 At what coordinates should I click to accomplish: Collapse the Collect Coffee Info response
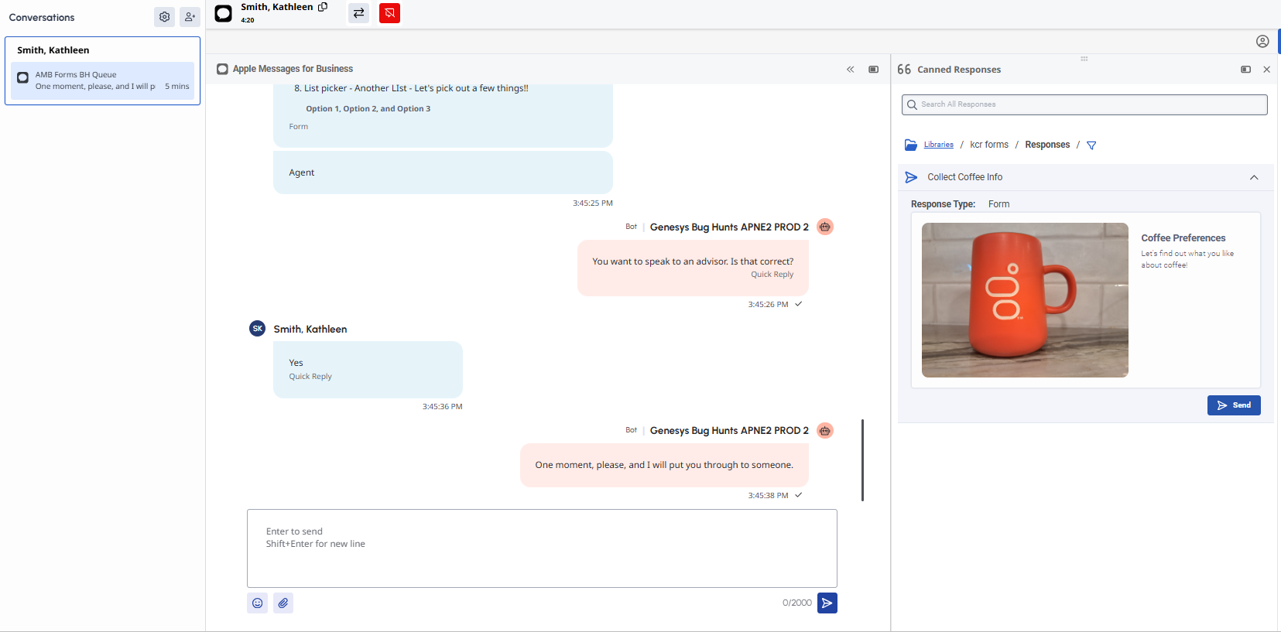tap(1254, 178)
